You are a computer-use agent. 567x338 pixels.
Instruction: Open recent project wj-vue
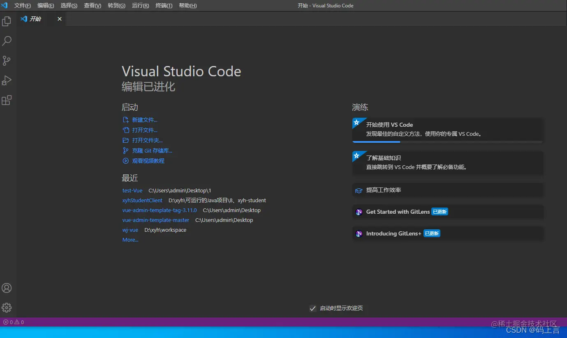tap(130, 230)
